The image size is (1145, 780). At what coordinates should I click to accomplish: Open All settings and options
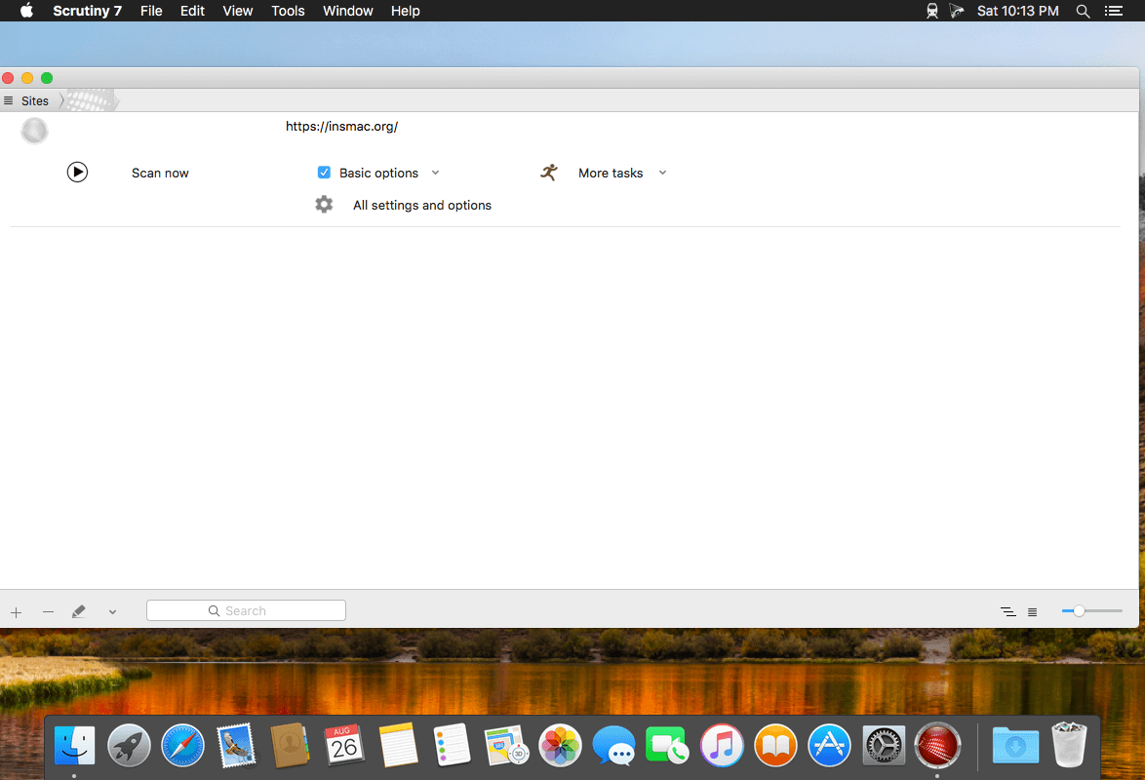pyautogui.click(x=421, y=205)
